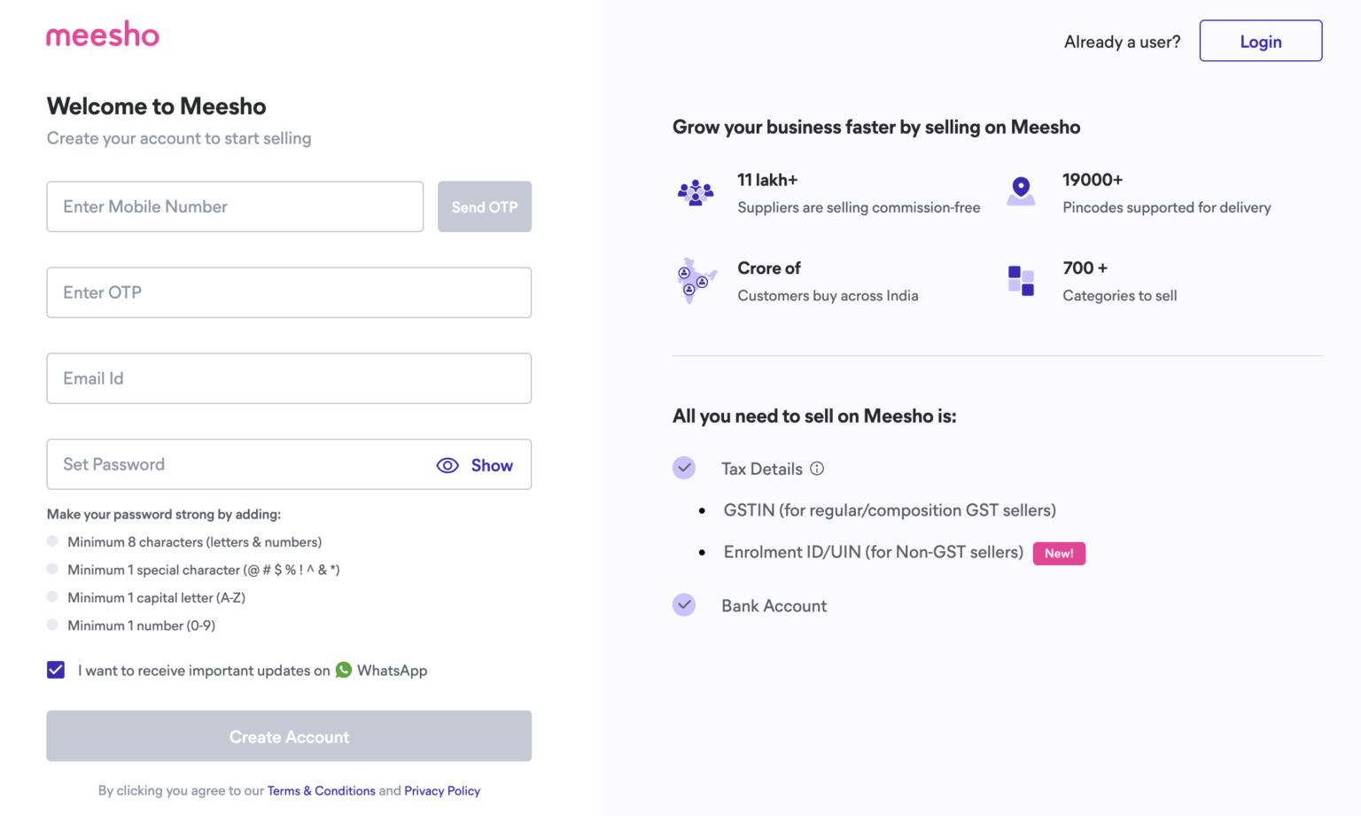Click the Send OTP button
Screen dimensions: 1361x816
(484, 206)
